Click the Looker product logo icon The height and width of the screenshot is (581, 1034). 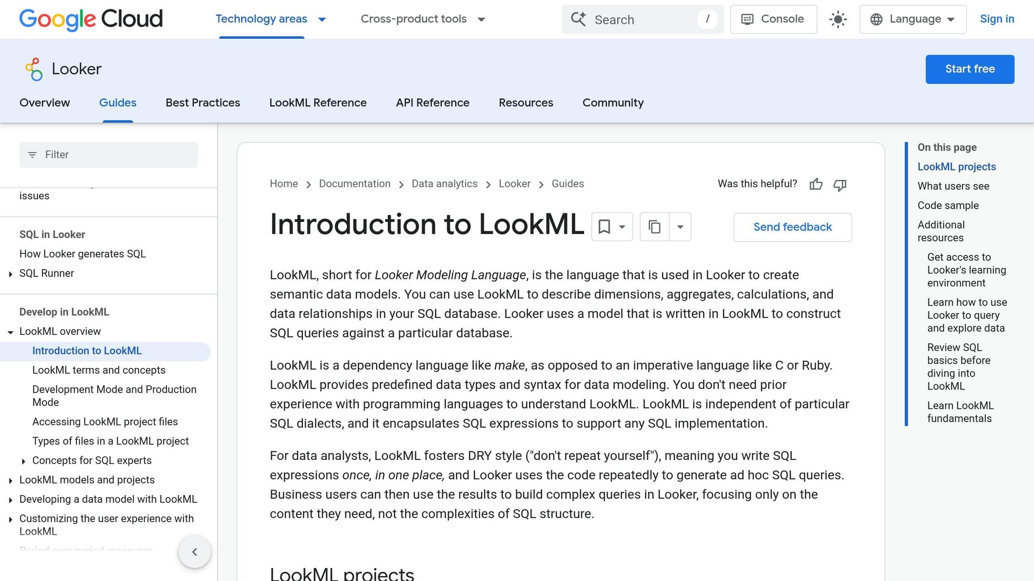tap(34, 69)
